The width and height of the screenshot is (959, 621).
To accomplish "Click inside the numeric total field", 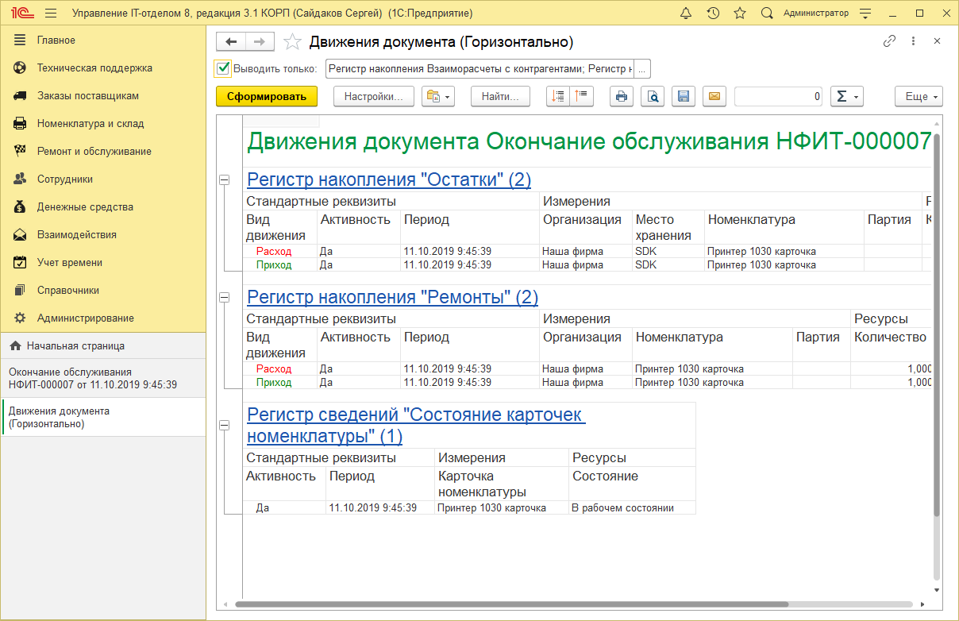I will 778,96.
